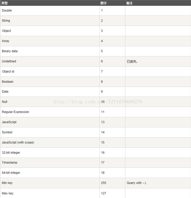Click the 数字 column header
The image size is (191, 198).
coord(103,3)
